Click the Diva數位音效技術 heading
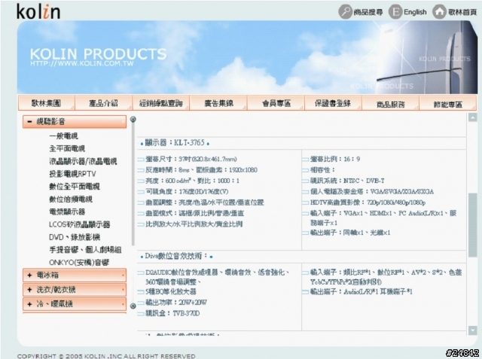This screenshot has width=482, height=359. pyautogui.click(x=177, y=256)
